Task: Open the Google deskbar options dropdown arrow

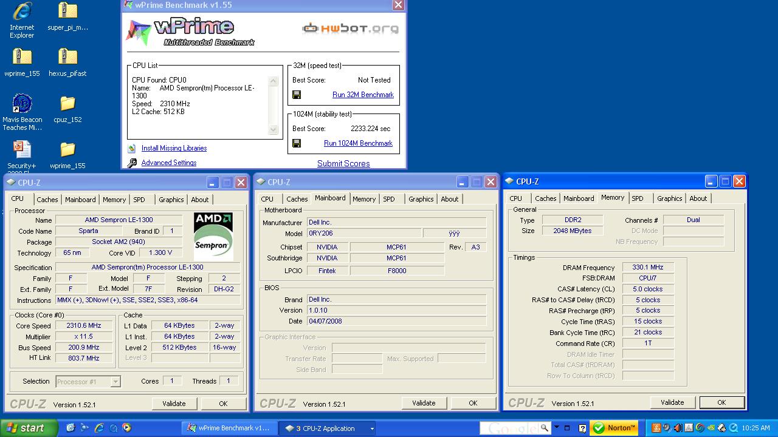Action: 557,427
